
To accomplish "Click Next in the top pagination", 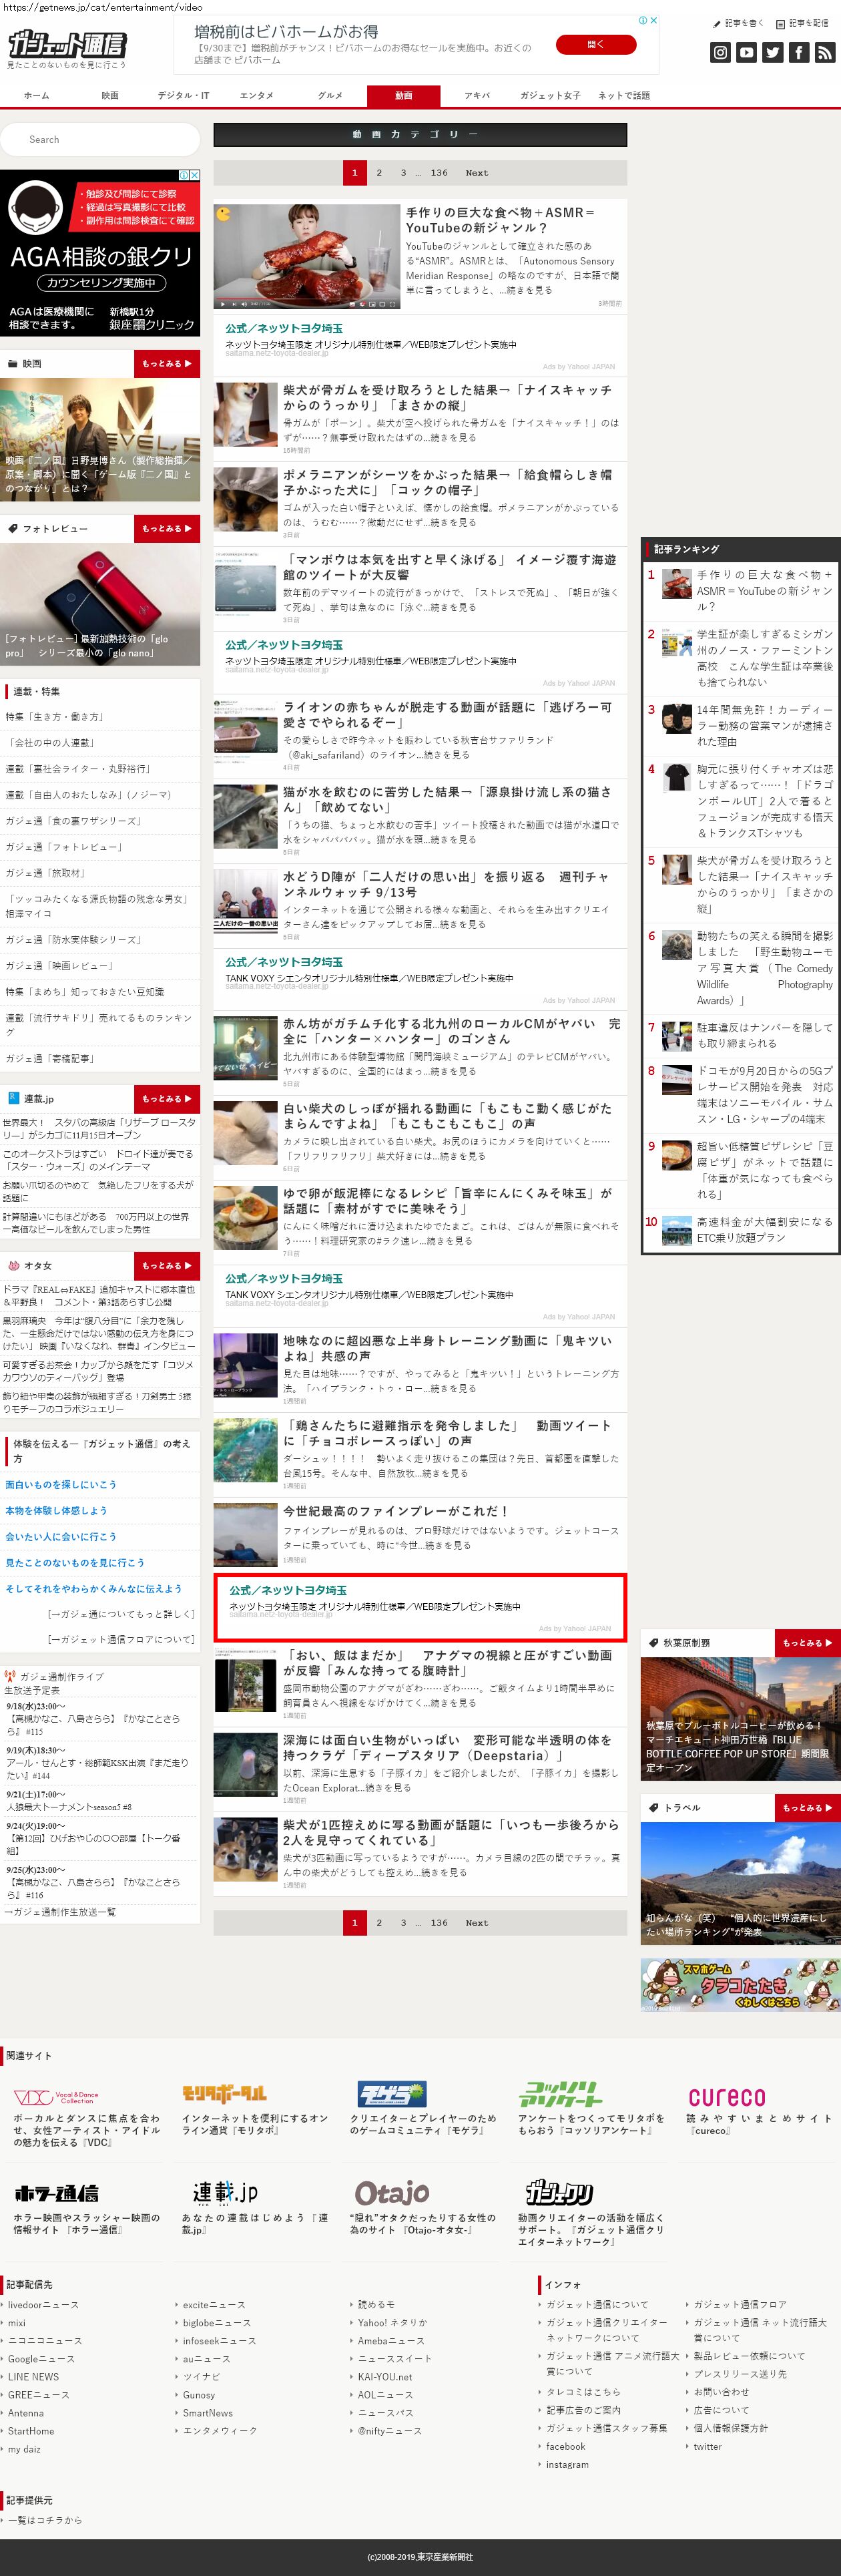I will (x=477, y=173).
